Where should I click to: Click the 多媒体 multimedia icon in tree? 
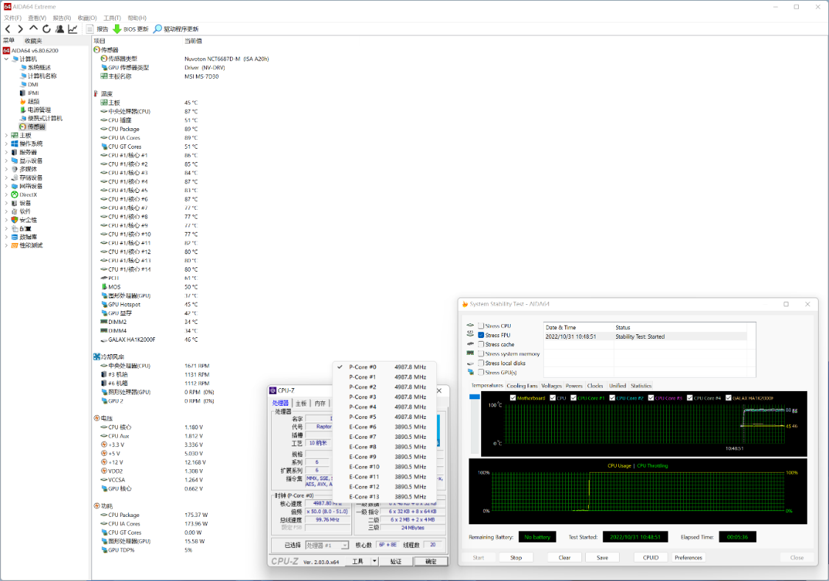click(x=15, y=169)
